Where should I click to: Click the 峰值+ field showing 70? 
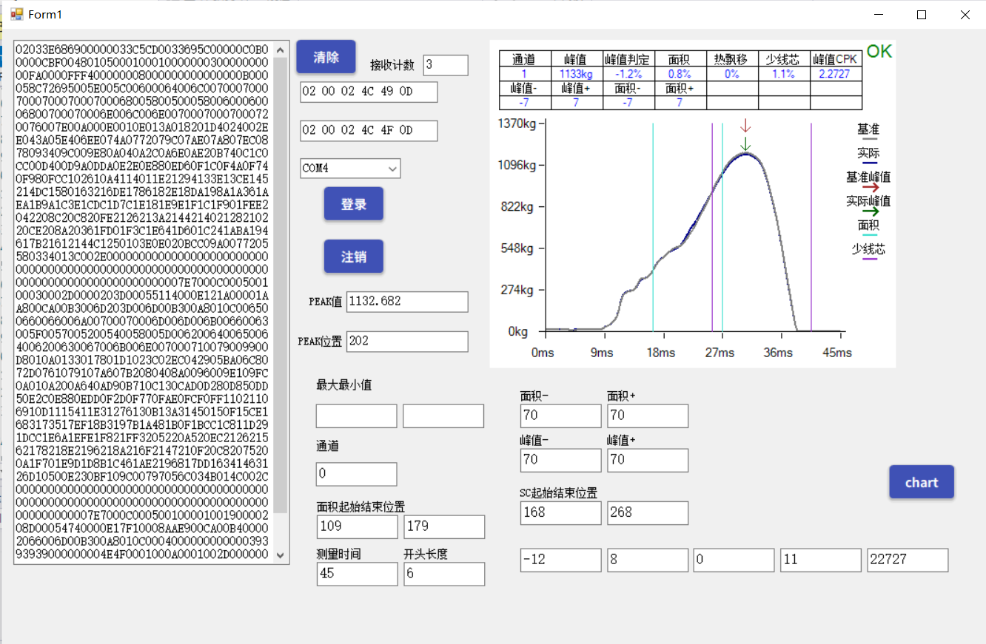[648, 460]
